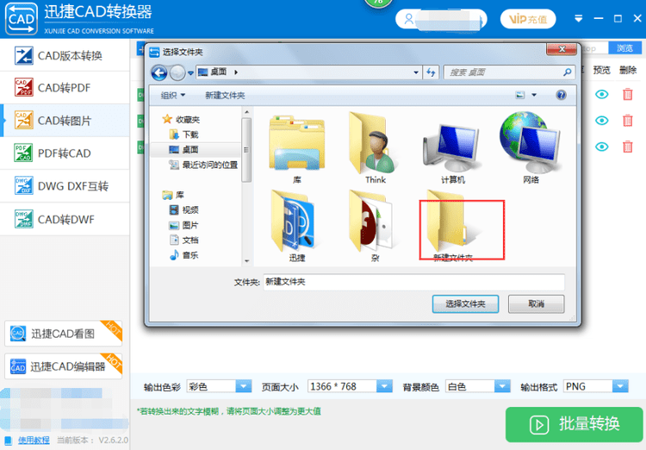This screenshot has width=646, height=450.
Task: Select 图片 library in the tree
Action: coord(183,225)
